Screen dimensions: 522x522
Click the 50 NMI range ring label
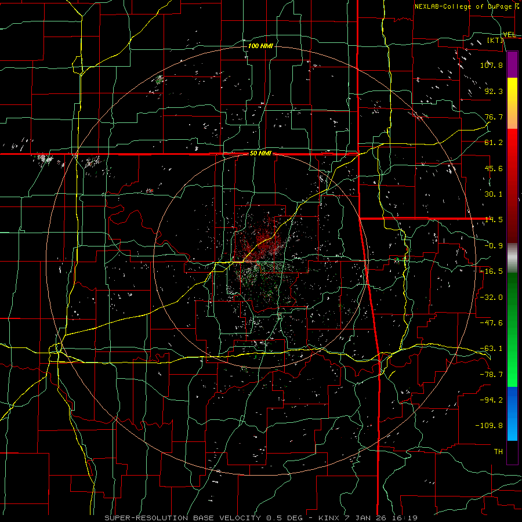point(260,154)
